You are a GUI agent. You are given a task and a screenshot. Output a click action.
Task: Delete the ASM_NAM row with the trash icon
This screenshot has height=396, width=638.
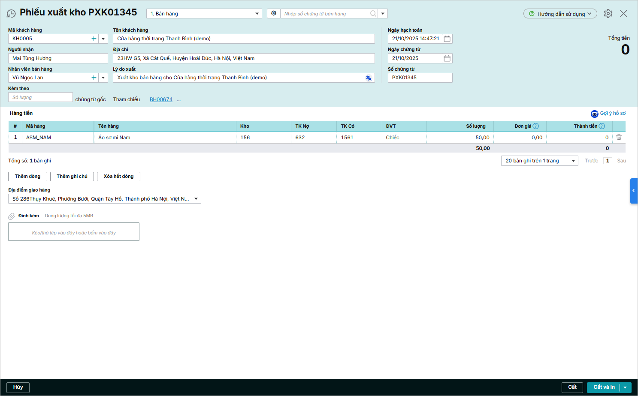pyautogui.click(x=619, y=137)
